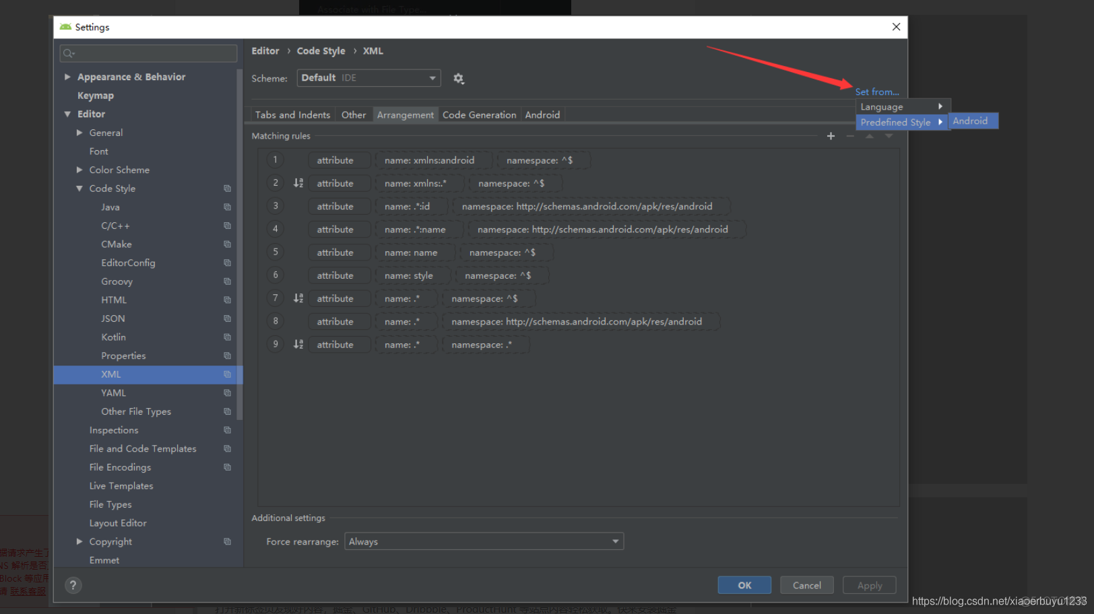Open the Predefined Style submenu
This screenshot has width=1094, height=614.
(903, 122)
